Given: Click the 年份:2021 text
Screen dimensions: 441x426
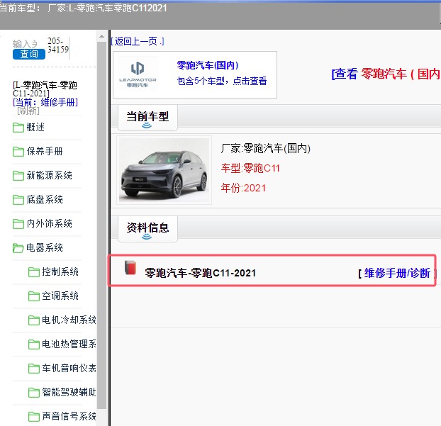Looking at the screenshot, I should pos(243,188).
